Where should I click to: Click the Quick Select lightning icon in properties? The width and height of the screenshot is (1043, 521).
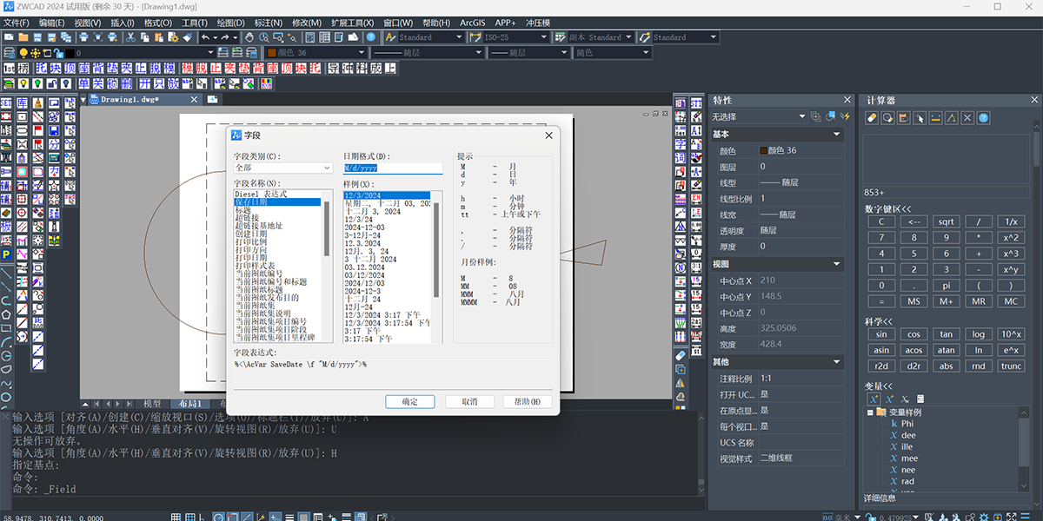845,116
